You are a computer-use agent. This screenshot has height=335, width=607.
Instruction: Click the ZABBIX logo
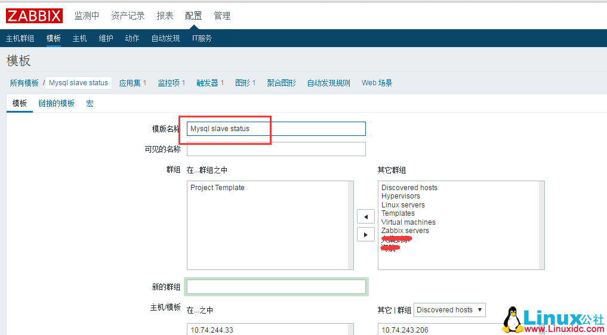coord(34,16)
